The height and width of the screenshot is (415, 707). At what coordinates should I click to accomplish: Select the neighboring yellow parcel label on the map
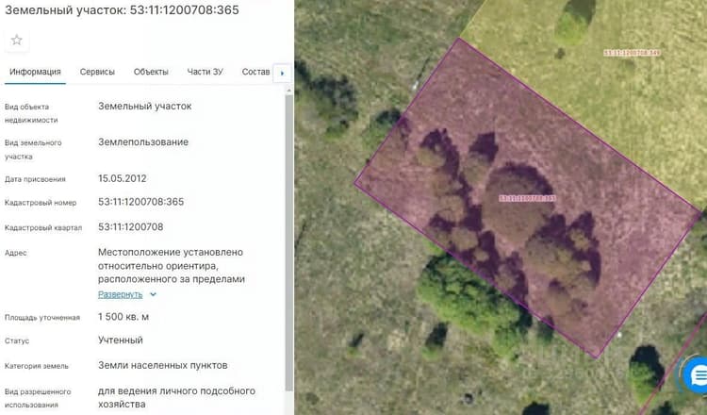[x=632, y=53]
